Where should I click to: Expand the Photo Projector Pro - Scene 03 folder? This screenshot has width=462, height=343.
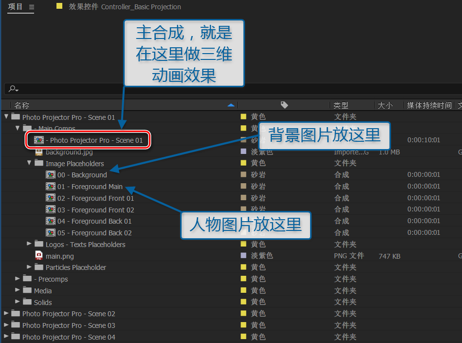pyautogui.click(x=6, y=324)
